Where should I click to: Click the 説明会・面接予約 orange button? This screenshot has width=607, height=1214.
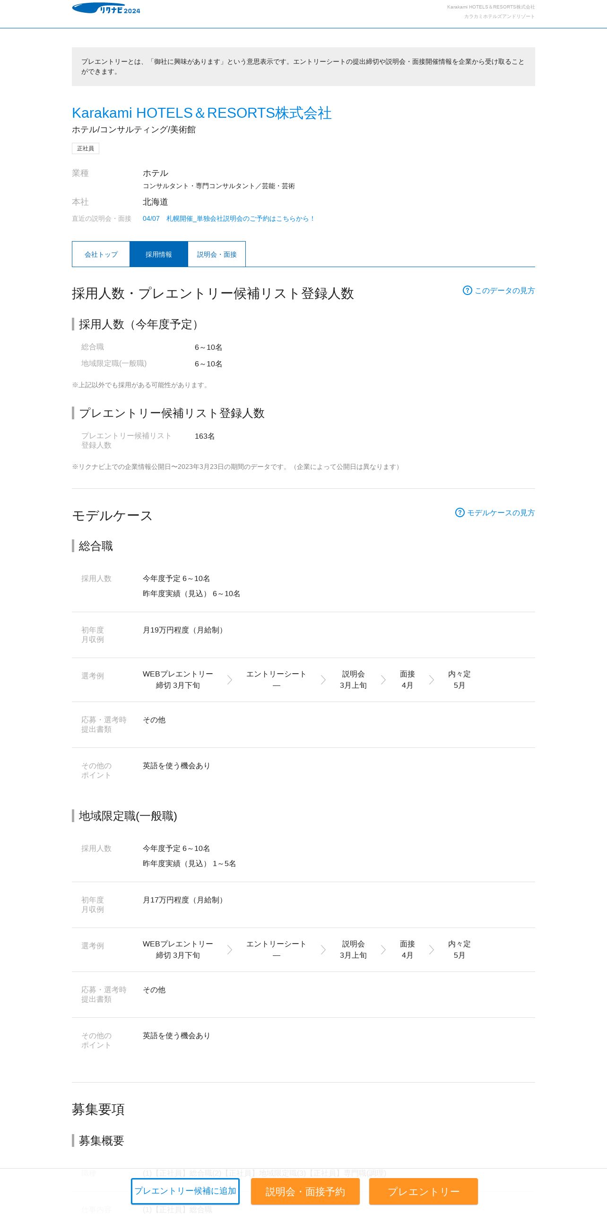click(x=305, y=1191)
